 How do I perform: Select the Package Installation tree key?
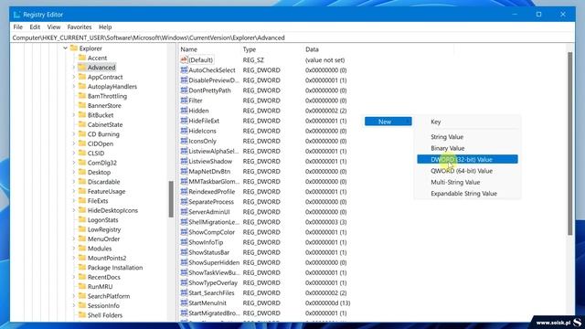[115, 268]
